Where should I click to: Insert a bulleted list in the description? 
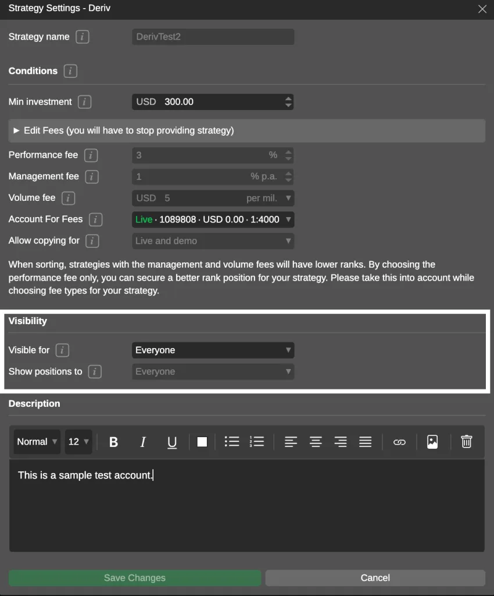(x=232, y=441)
